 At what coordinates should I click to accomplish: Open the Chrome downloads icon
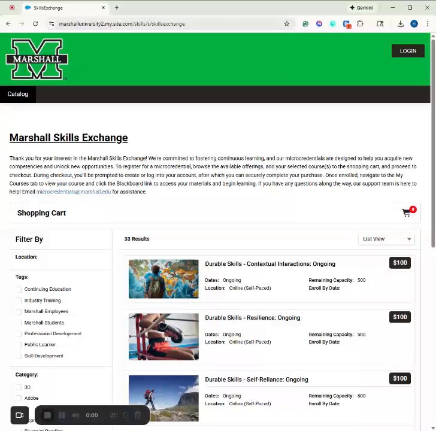click(x=401, y=24)
